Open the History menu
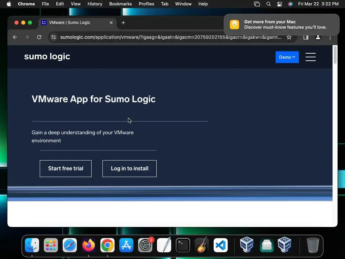345x259 pixels. tap(95, 4)
